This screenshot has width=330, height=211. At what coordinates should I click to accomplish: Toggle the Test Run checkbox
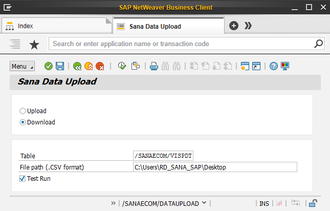[x=22, y=179]
